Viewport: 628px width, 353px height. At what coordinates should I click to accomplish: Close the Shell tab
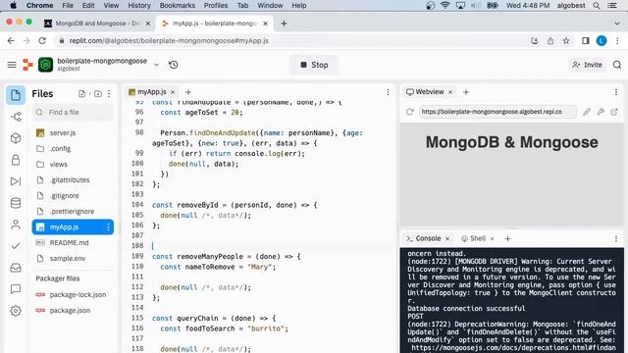493,238
